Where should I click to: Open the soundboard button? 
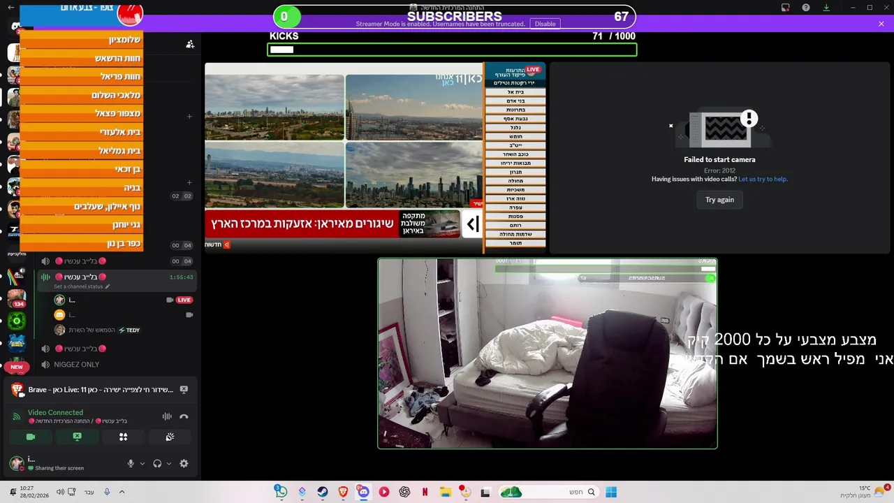click(170, 437)
